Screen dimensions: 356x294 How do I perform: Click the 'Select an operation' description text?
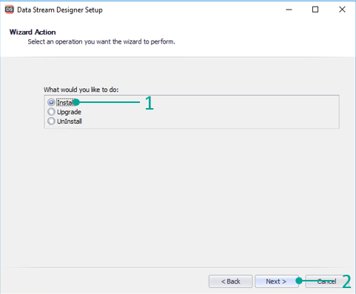click(101, 41)
